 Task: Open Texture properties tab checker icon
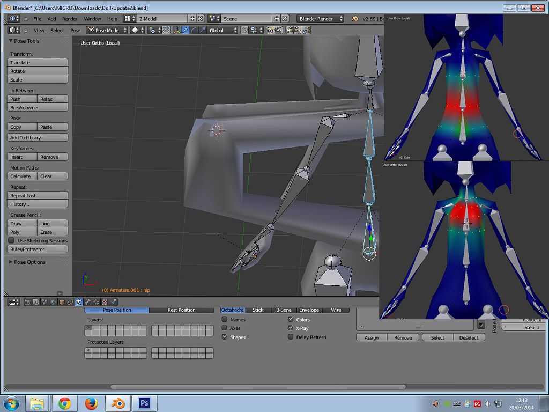click(x=105, y=302)
